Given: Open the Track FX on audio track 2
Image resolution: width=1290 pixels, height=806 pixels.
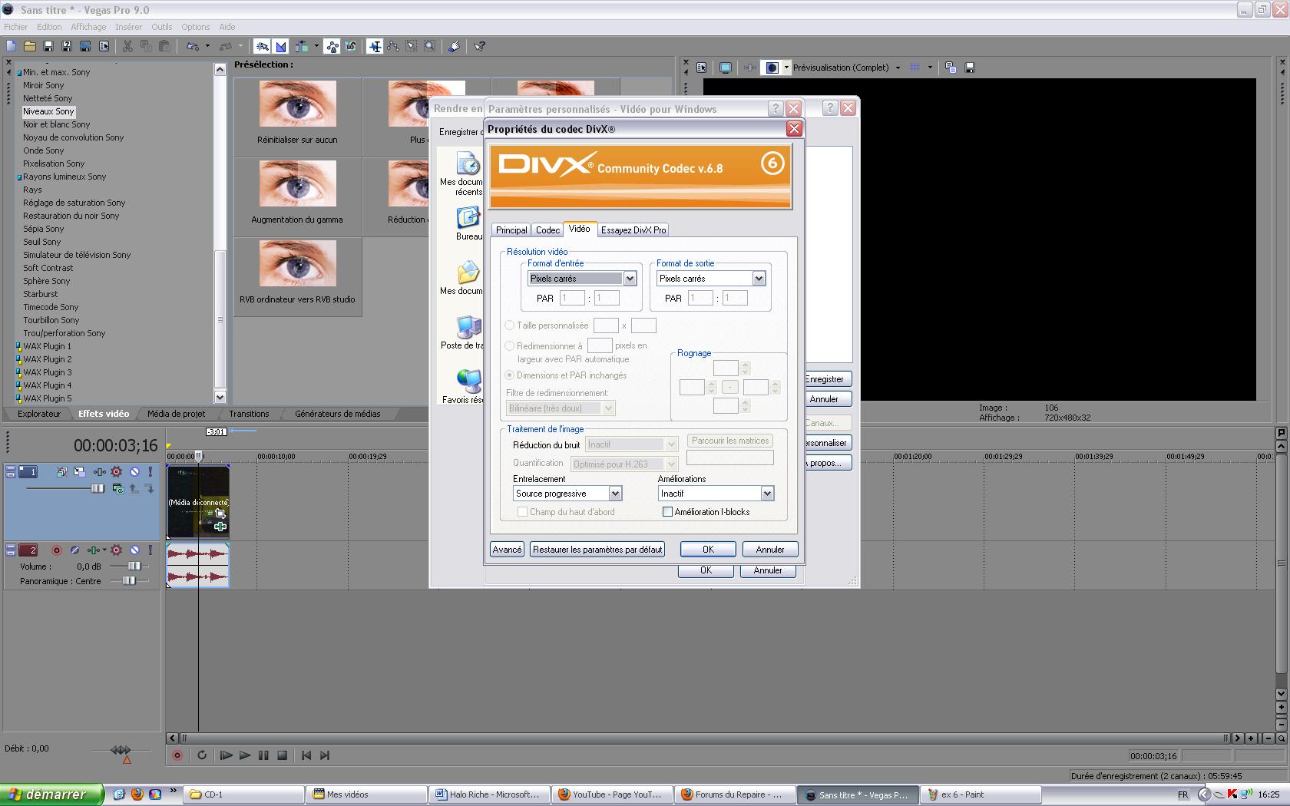Looking at the screenshot, I should 117,550.
